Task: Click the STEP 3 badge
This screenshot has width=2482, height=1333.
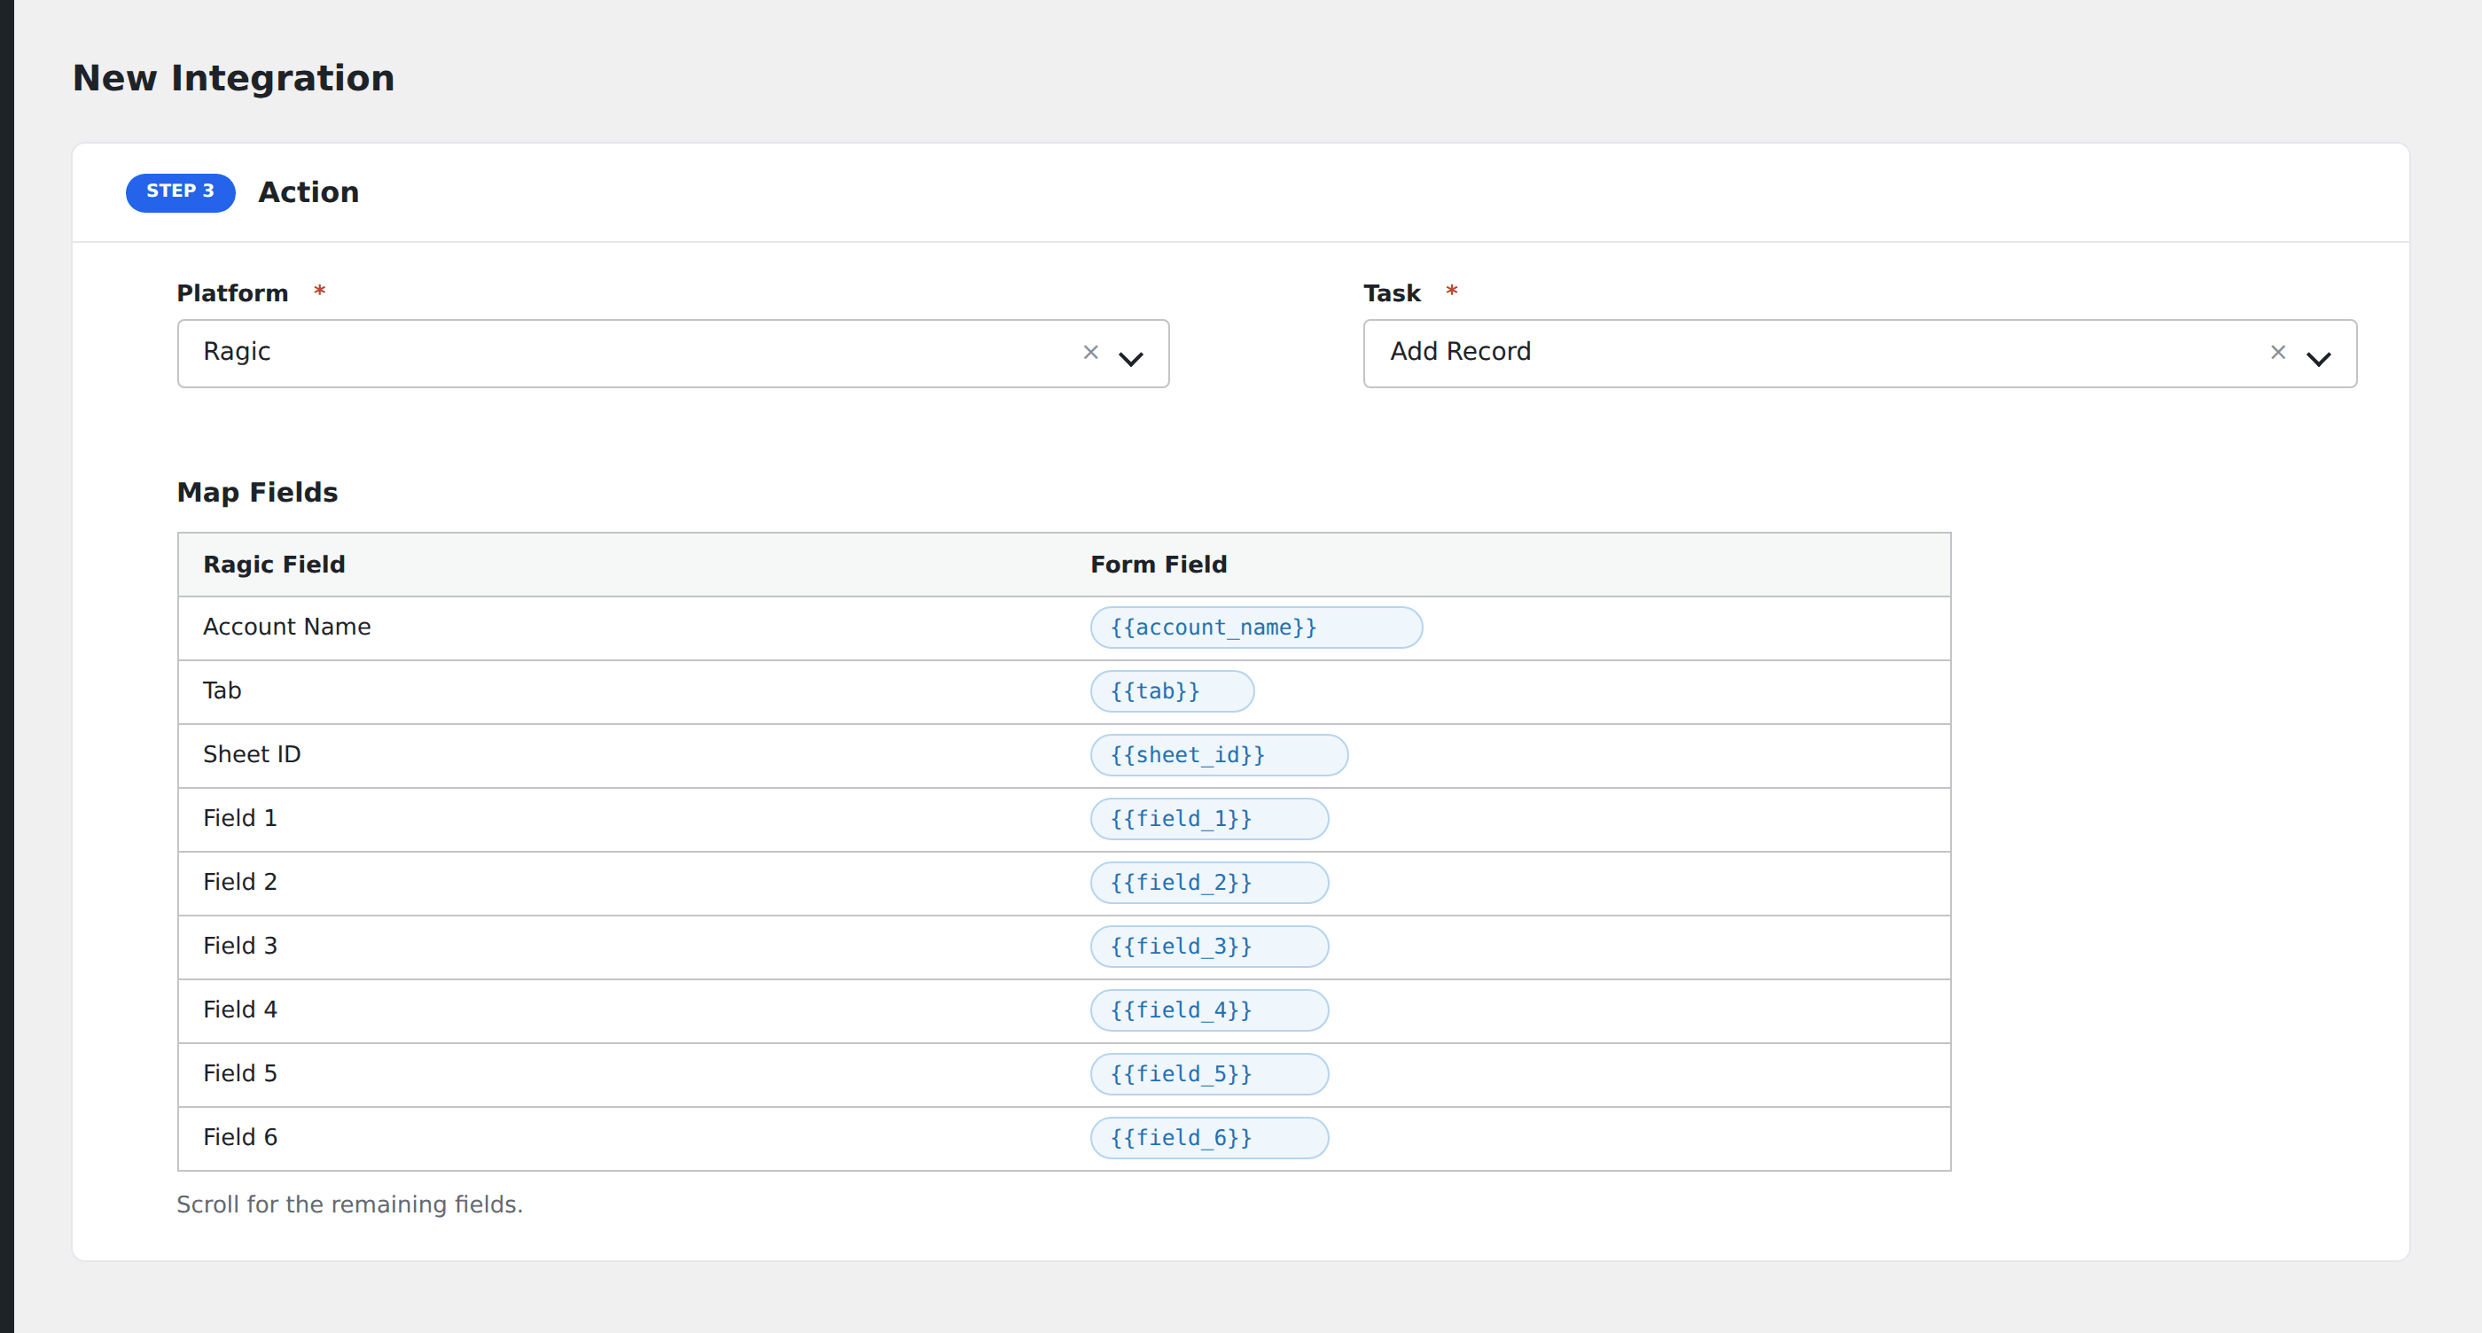Action: pos(180,191)
